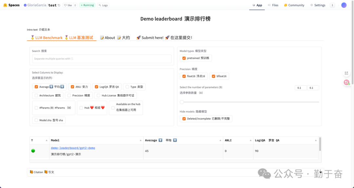
Task: Enable the Architecture column checkbox
Action: click(36, 95)
